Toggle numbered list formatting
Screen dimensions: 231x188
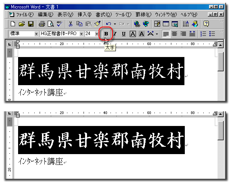[x=203, y=34]
